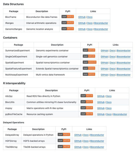Click the BiocFrame PyPI version badge

pos(68,17)
